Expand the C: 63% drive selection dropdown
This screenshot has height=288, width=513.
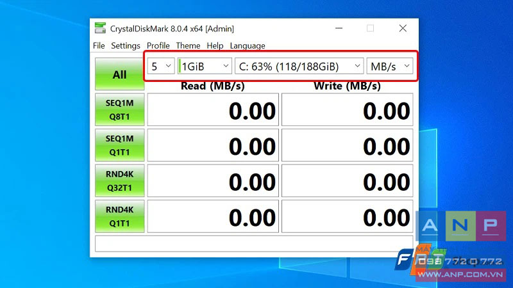point(299,67)
